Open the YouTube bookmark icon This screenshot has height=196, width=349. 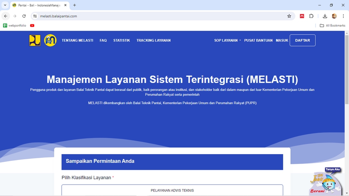32,25
